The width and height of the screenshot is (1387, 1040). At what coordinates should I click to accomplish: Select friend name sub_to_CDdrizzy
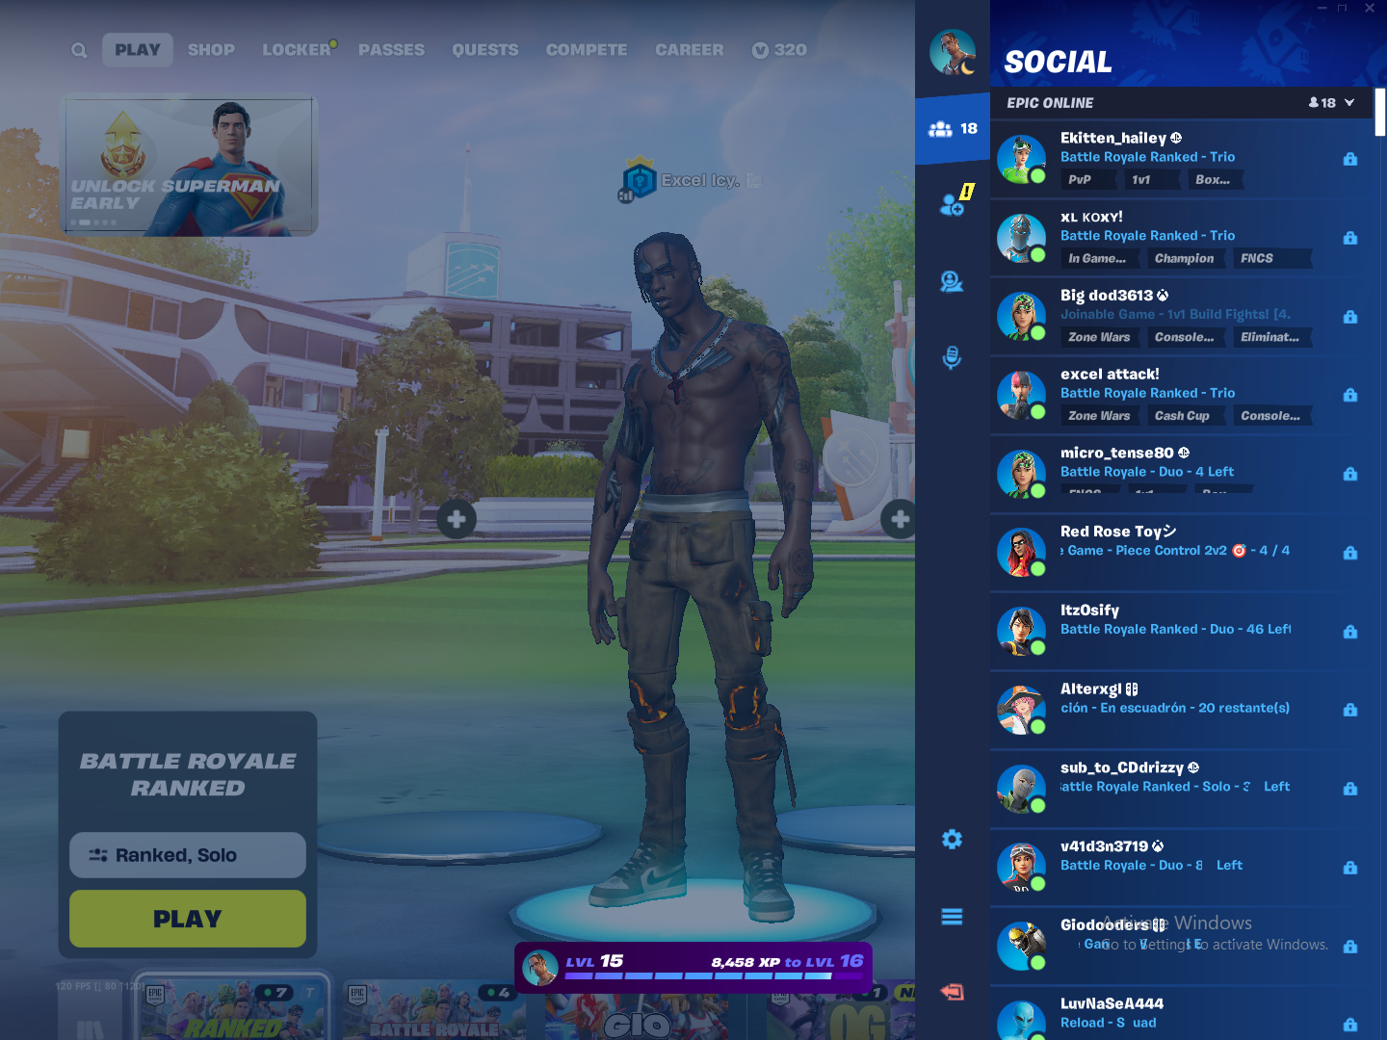1122,767
